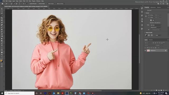Click the background color swatch
Viewport: 169px width, 95px height.
click(x=2, y=61)
